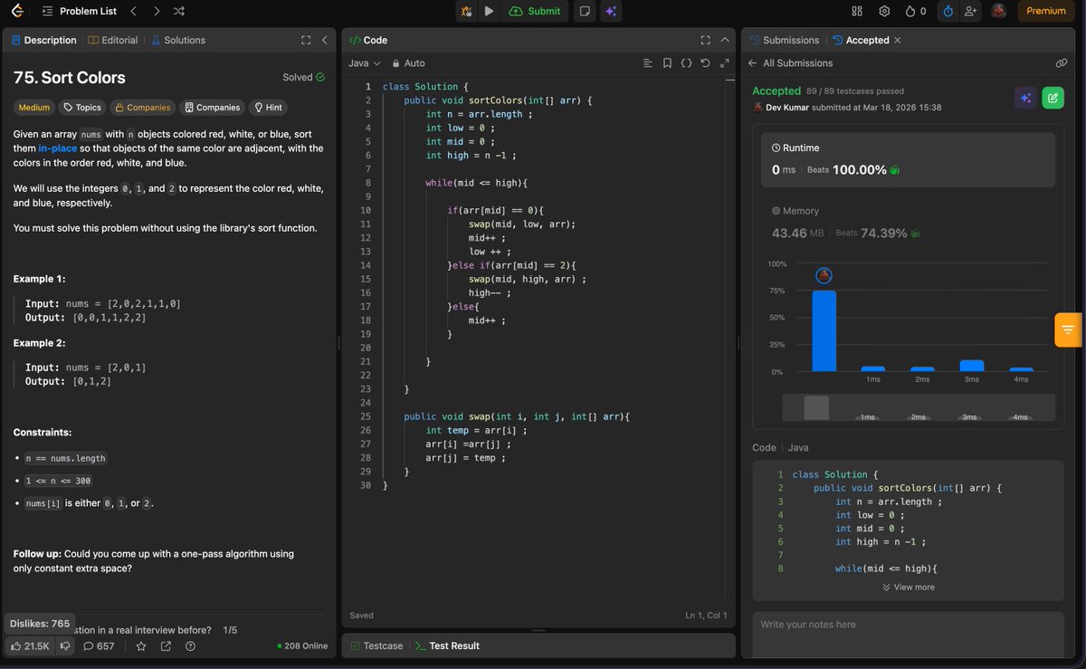The image size is (1086, 669).
Task: Maximize the description panel
Action: tap(306, 40)
